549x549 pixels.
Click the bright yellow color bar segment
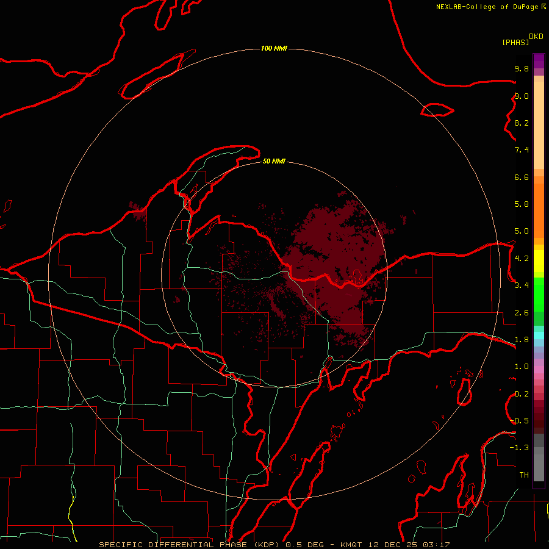point(539,261)
